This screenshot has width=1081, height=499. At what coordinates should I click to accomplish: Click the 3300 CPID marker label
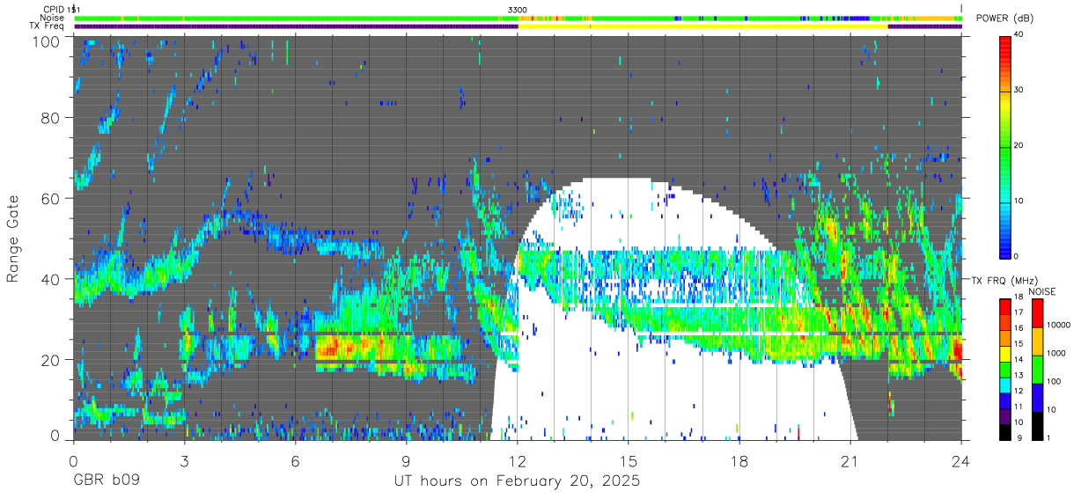coord(518,9)
